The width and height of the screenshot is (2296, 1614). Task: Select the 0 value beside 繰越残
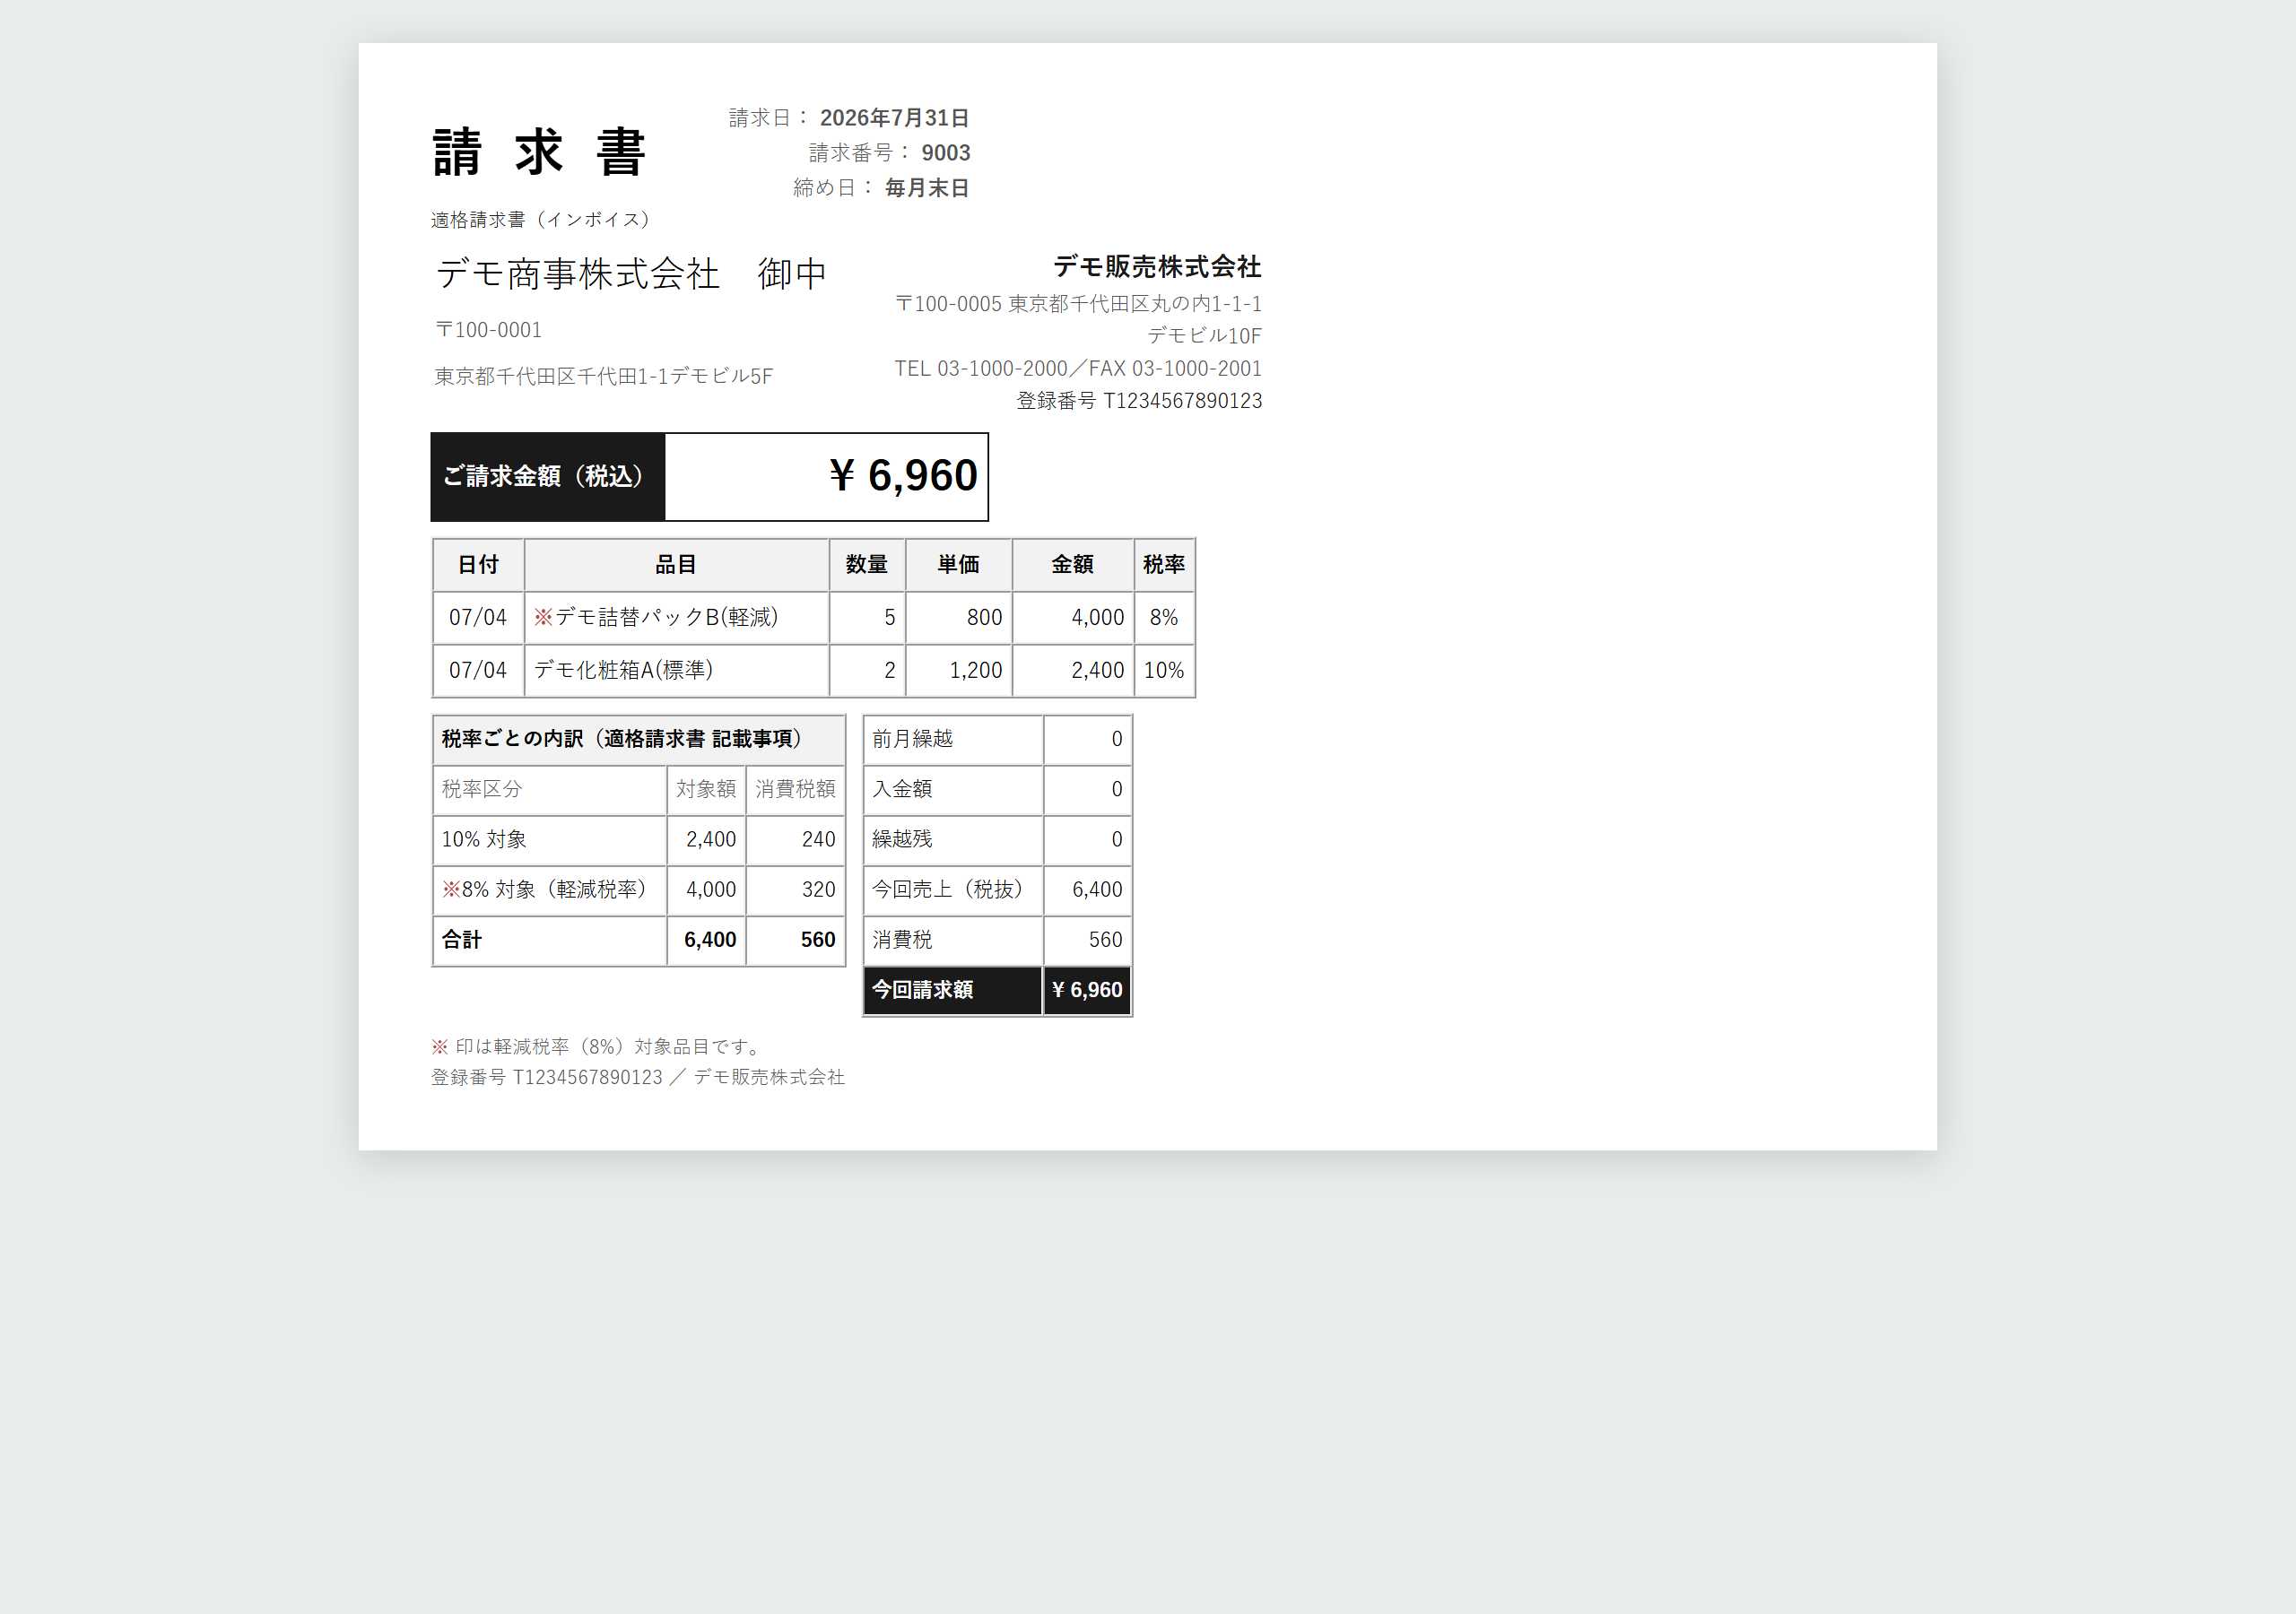1087,840
